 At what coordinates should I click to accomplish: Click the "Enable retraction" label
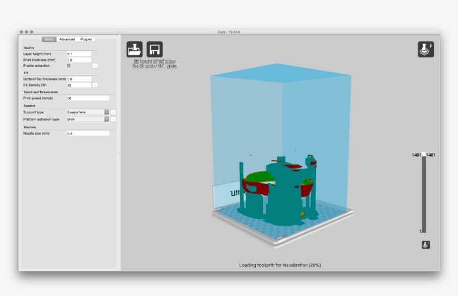point(36,66)
